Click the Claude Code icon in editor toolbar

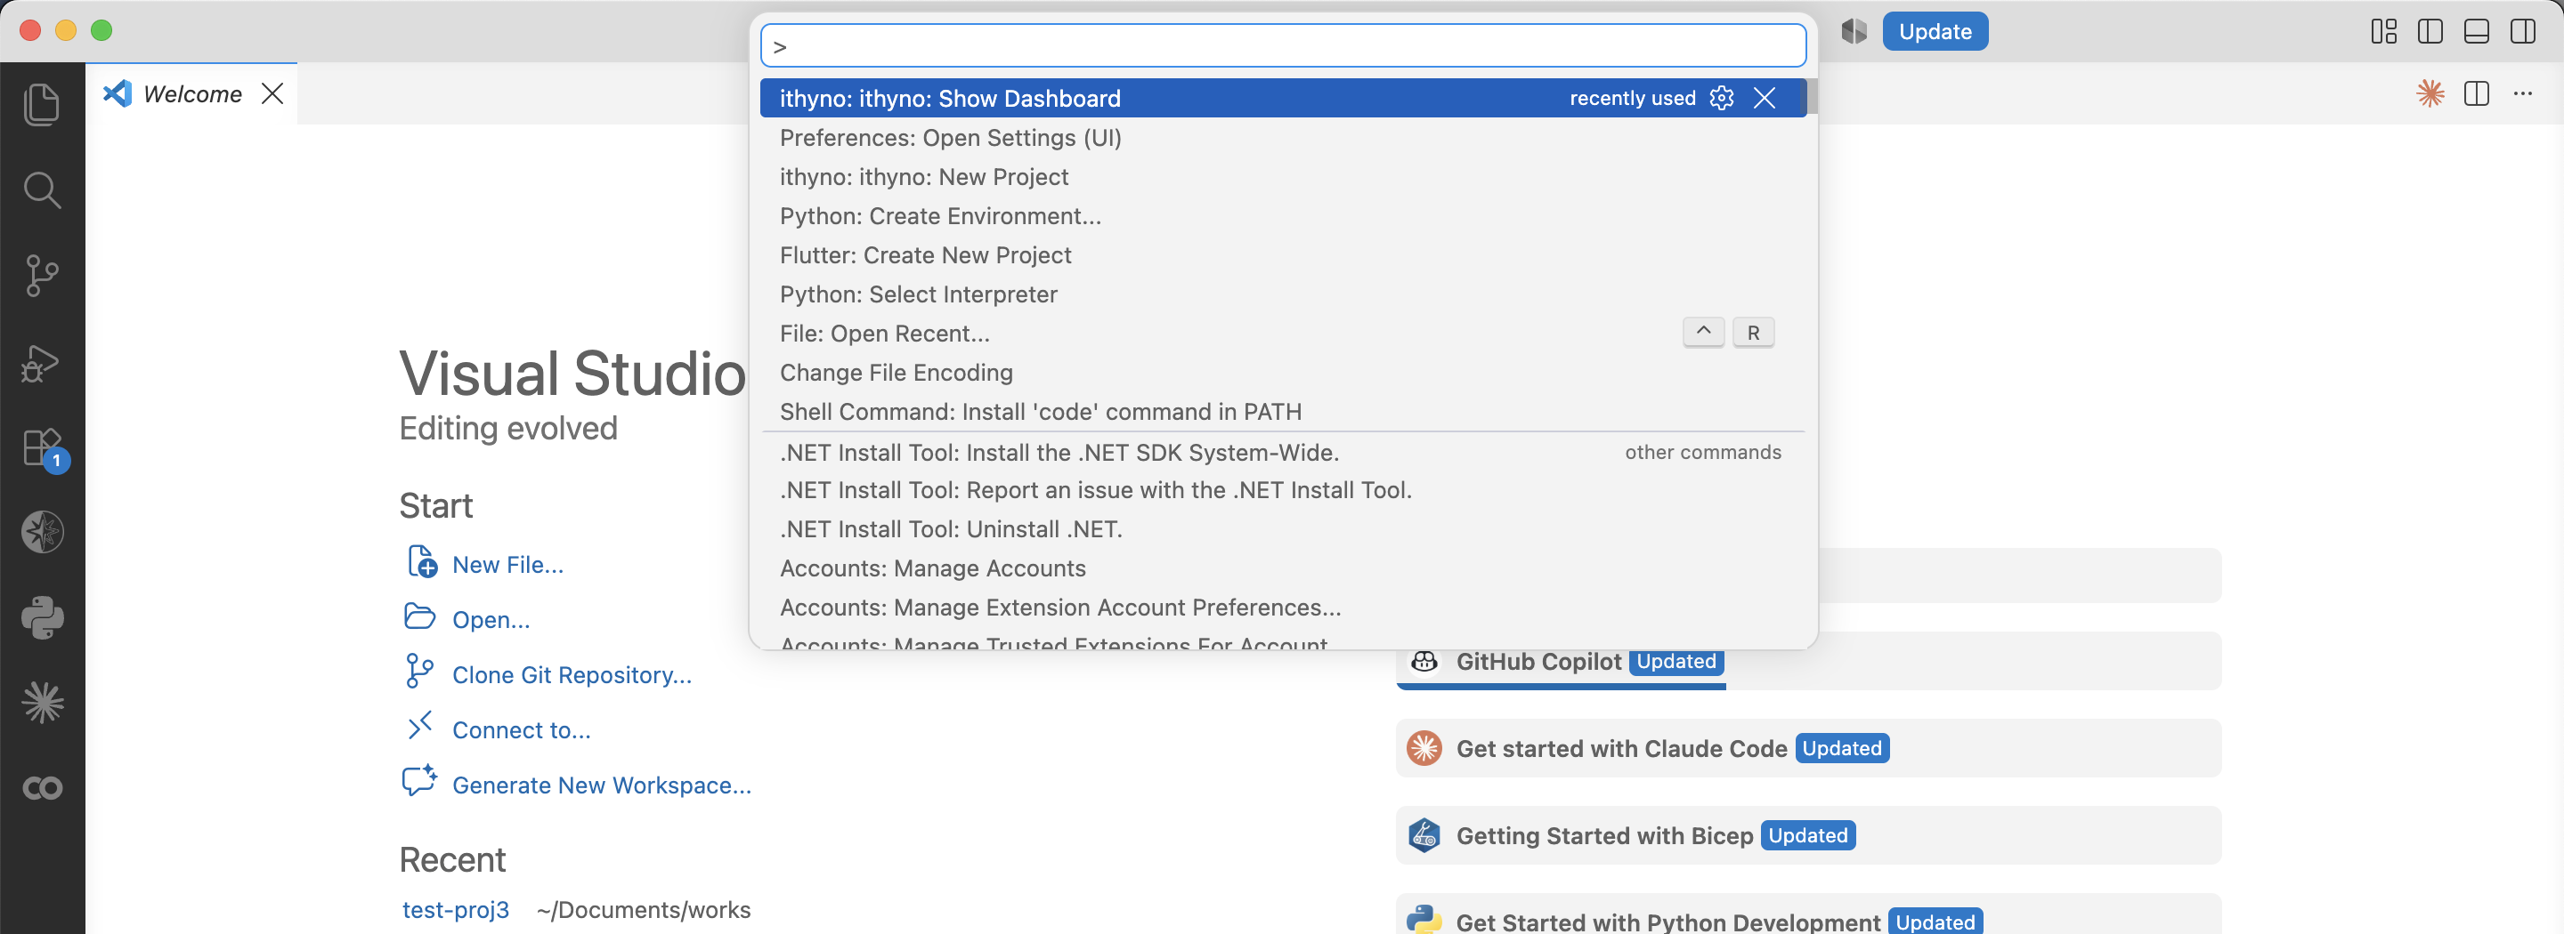2430,93
